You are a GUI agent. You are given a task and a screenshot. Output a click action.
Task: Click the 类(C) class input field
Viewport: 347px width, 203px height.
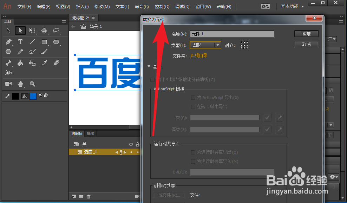click(x=225, y=118)
